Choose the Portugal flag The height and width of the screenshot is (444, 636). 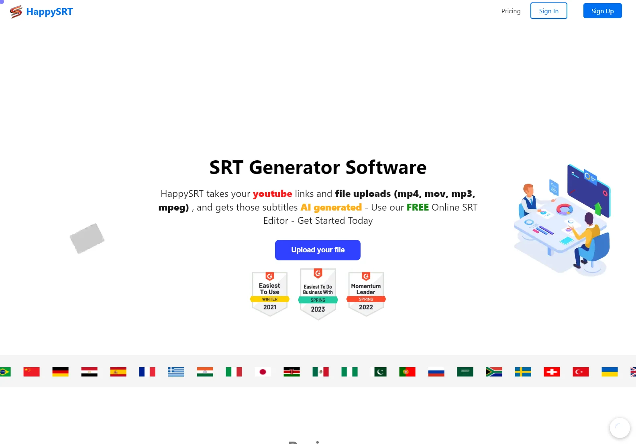pos(408,372)
